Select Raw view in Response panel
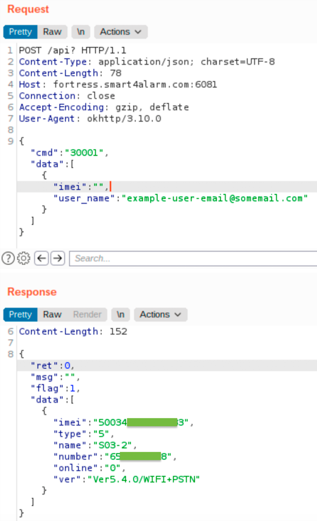 click(52, 314)
